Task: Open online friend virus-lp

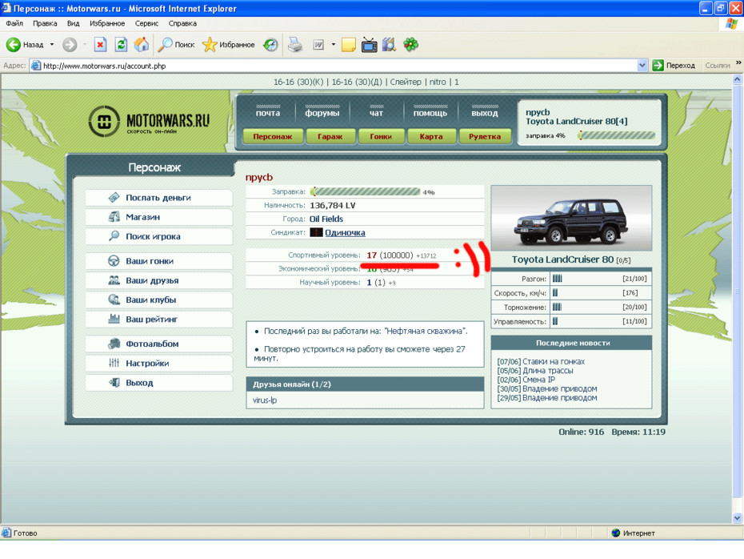Action: (x=265, y=400)
